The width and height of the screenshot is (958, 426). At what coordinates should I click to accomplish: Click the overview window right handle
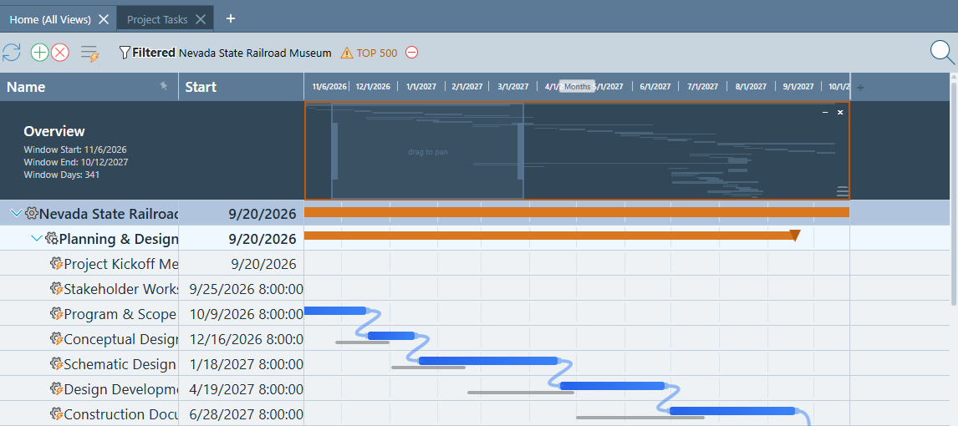coord(521,150)
